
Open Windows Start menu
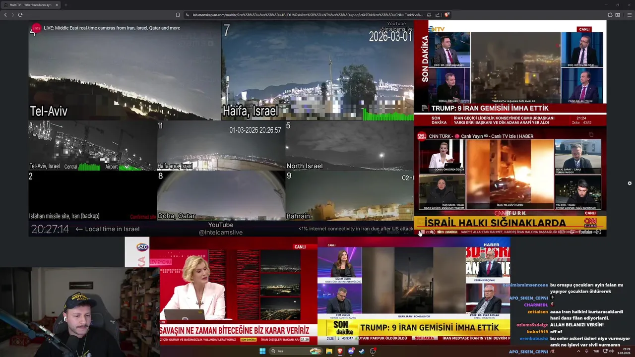click(262, 351)
